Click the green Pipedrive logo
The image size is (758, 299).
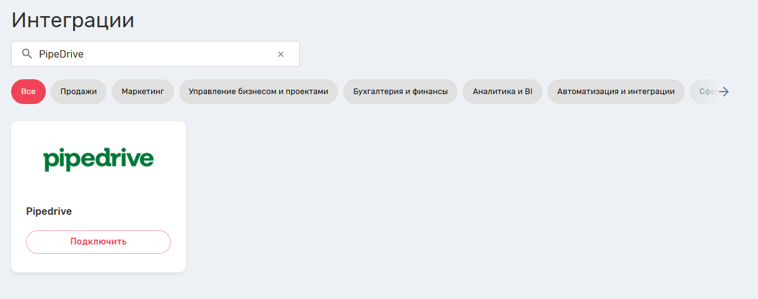click(x=98, y=159)
